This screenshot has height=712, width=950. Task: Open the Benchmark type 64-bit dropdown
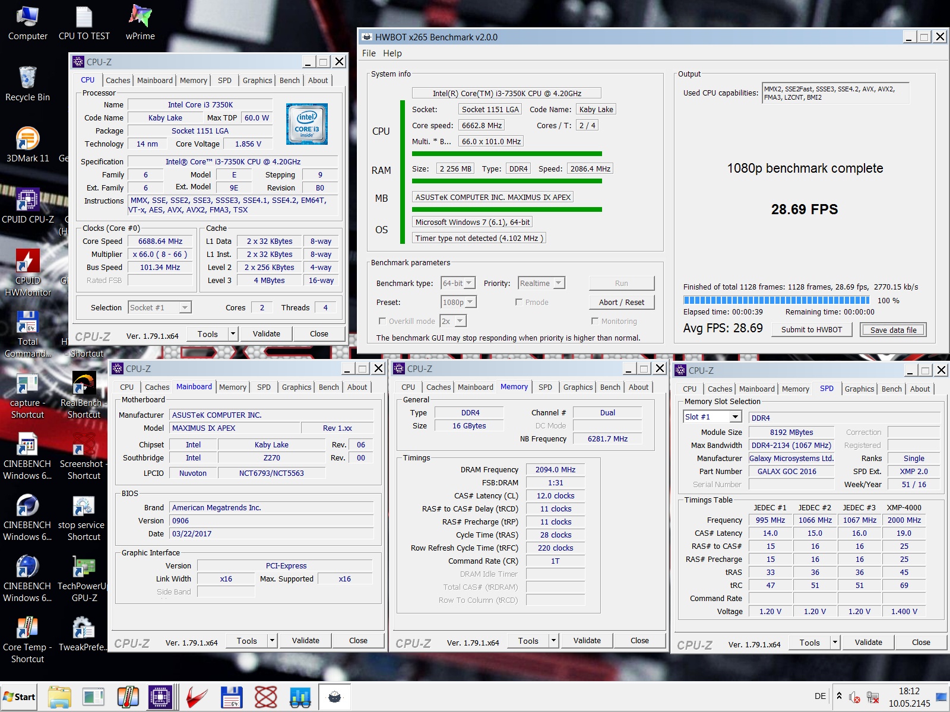point(458,284)
